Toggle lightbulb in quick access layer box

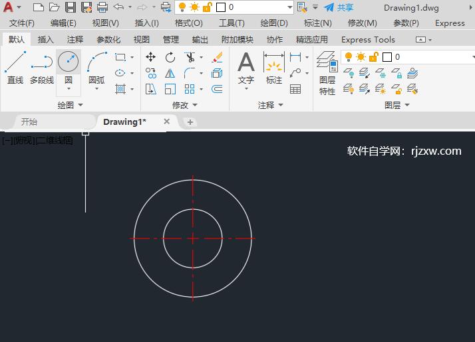click(182, 7)
